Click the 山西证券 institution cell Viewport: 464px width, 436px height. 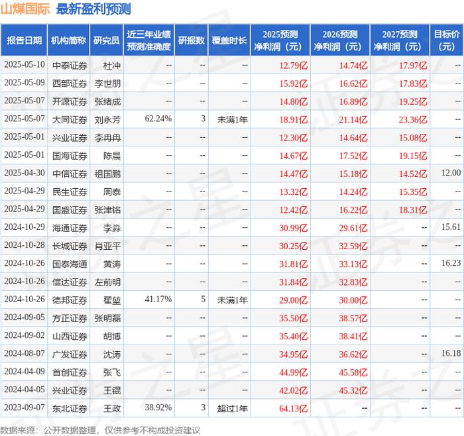point(70,336)
